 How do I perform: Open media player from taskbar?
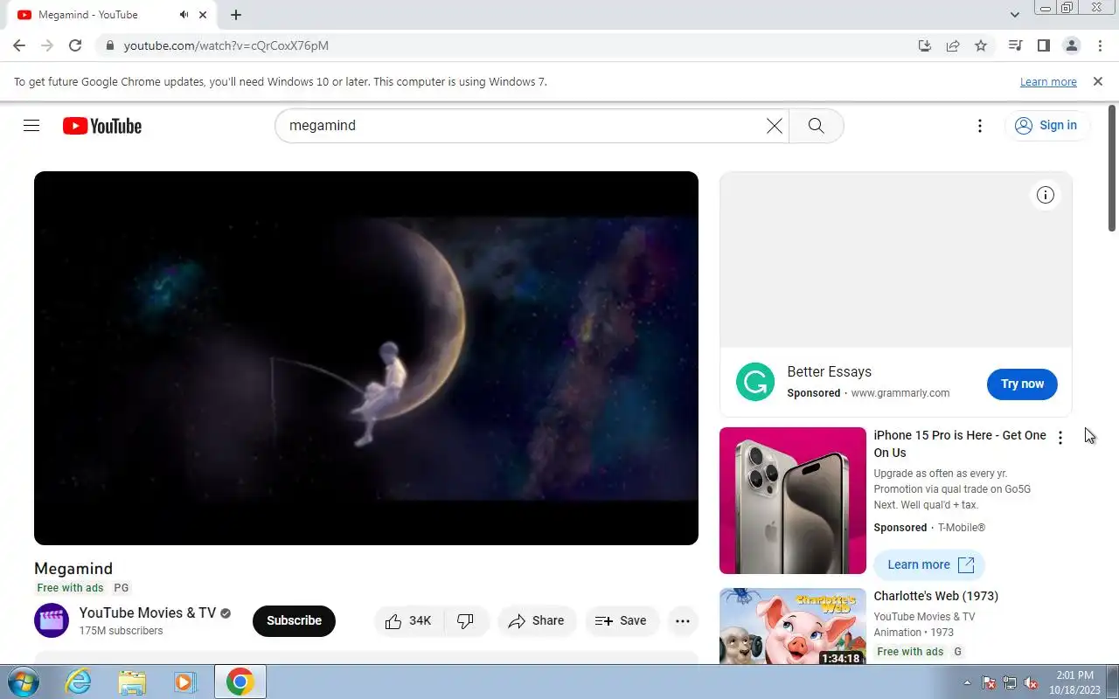pyautogui.click(x=185, y=682)
